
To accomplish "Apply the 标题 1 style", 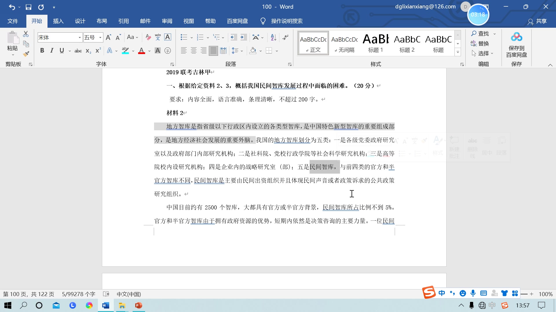I will click(376, 43).
